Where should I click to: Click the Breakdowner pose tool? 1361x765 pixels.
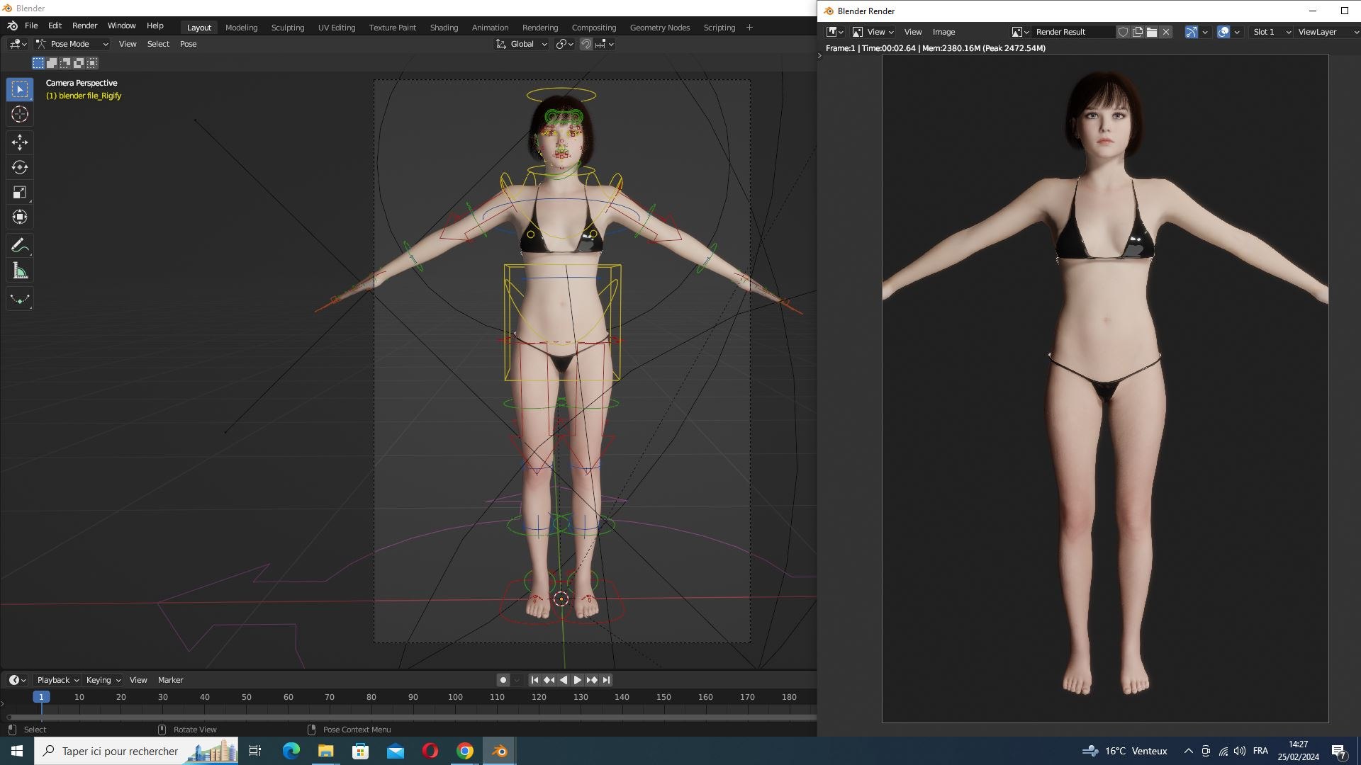tap(20, 299)
